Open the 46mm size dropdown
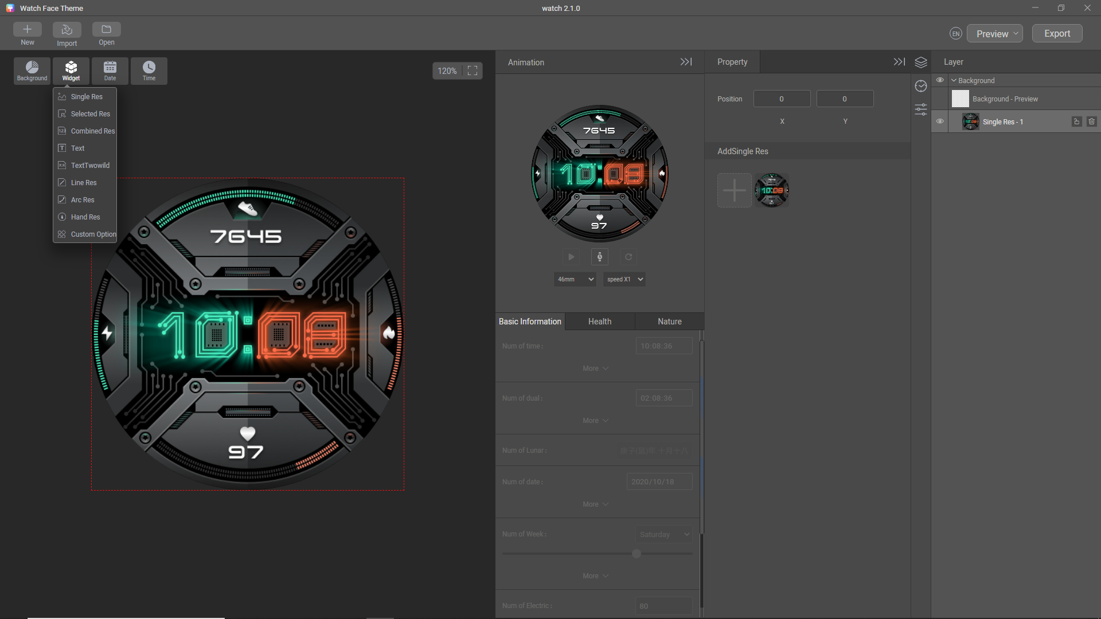This screenshot has width=1101, height=619. click(x=575, y=279)
